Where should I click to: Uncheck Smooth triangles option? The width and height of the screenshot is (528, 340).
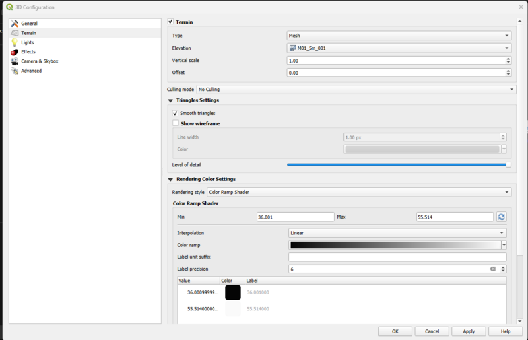[x=176, y=114]
